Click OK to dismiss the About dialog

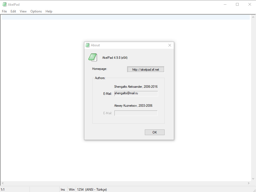coord(155,132)
